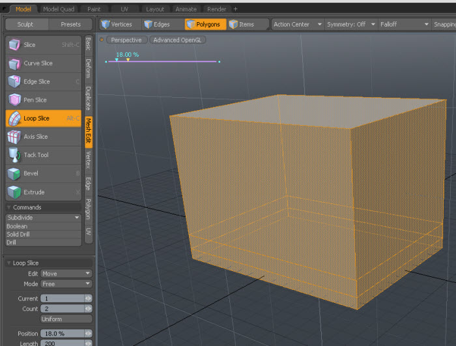The image size is (456, 346).
Task: Open the Render layout tab
Action: click(x=216, y=9)
